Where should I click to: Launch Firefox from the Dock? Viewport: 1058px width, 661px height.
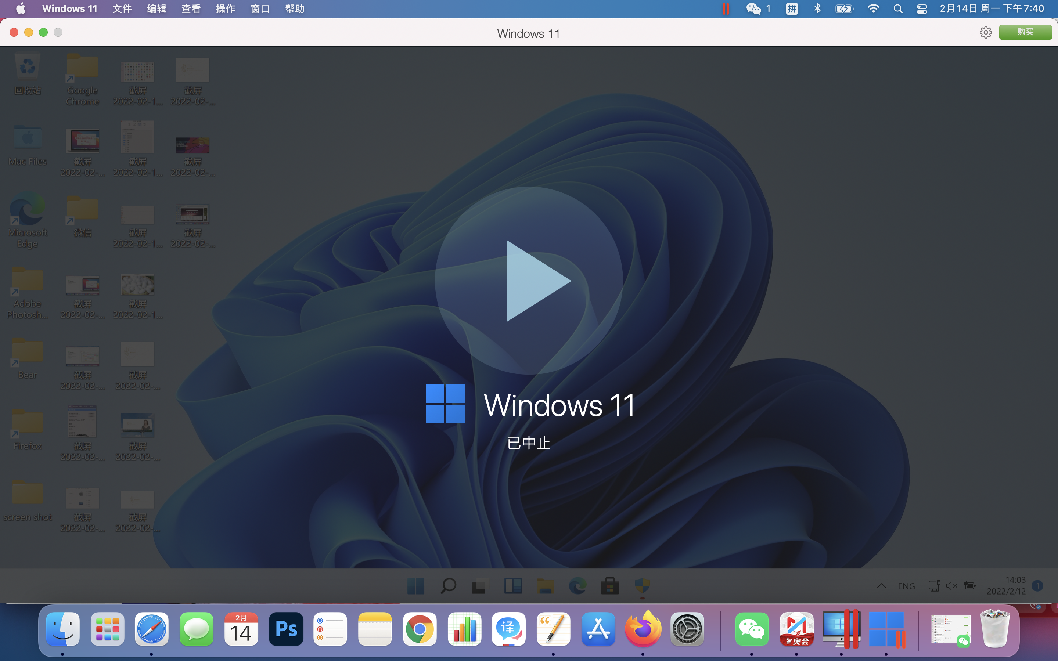coord(643,629)
